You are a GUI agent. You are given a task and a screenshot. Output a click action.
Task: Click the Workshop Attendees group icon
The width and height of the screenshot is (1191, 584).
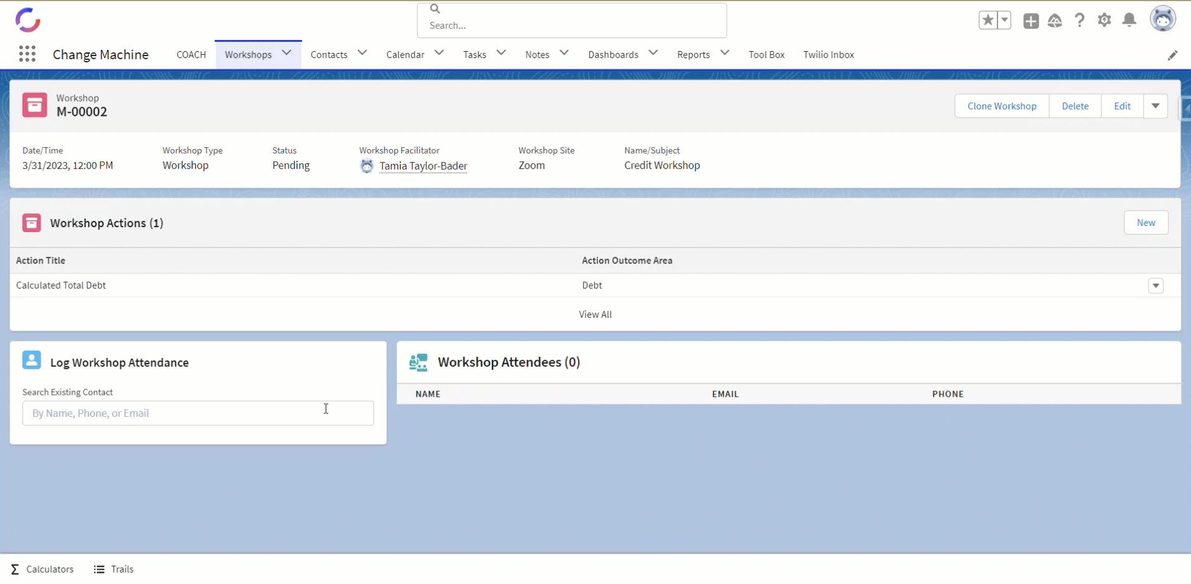click(x=418, y=363)
